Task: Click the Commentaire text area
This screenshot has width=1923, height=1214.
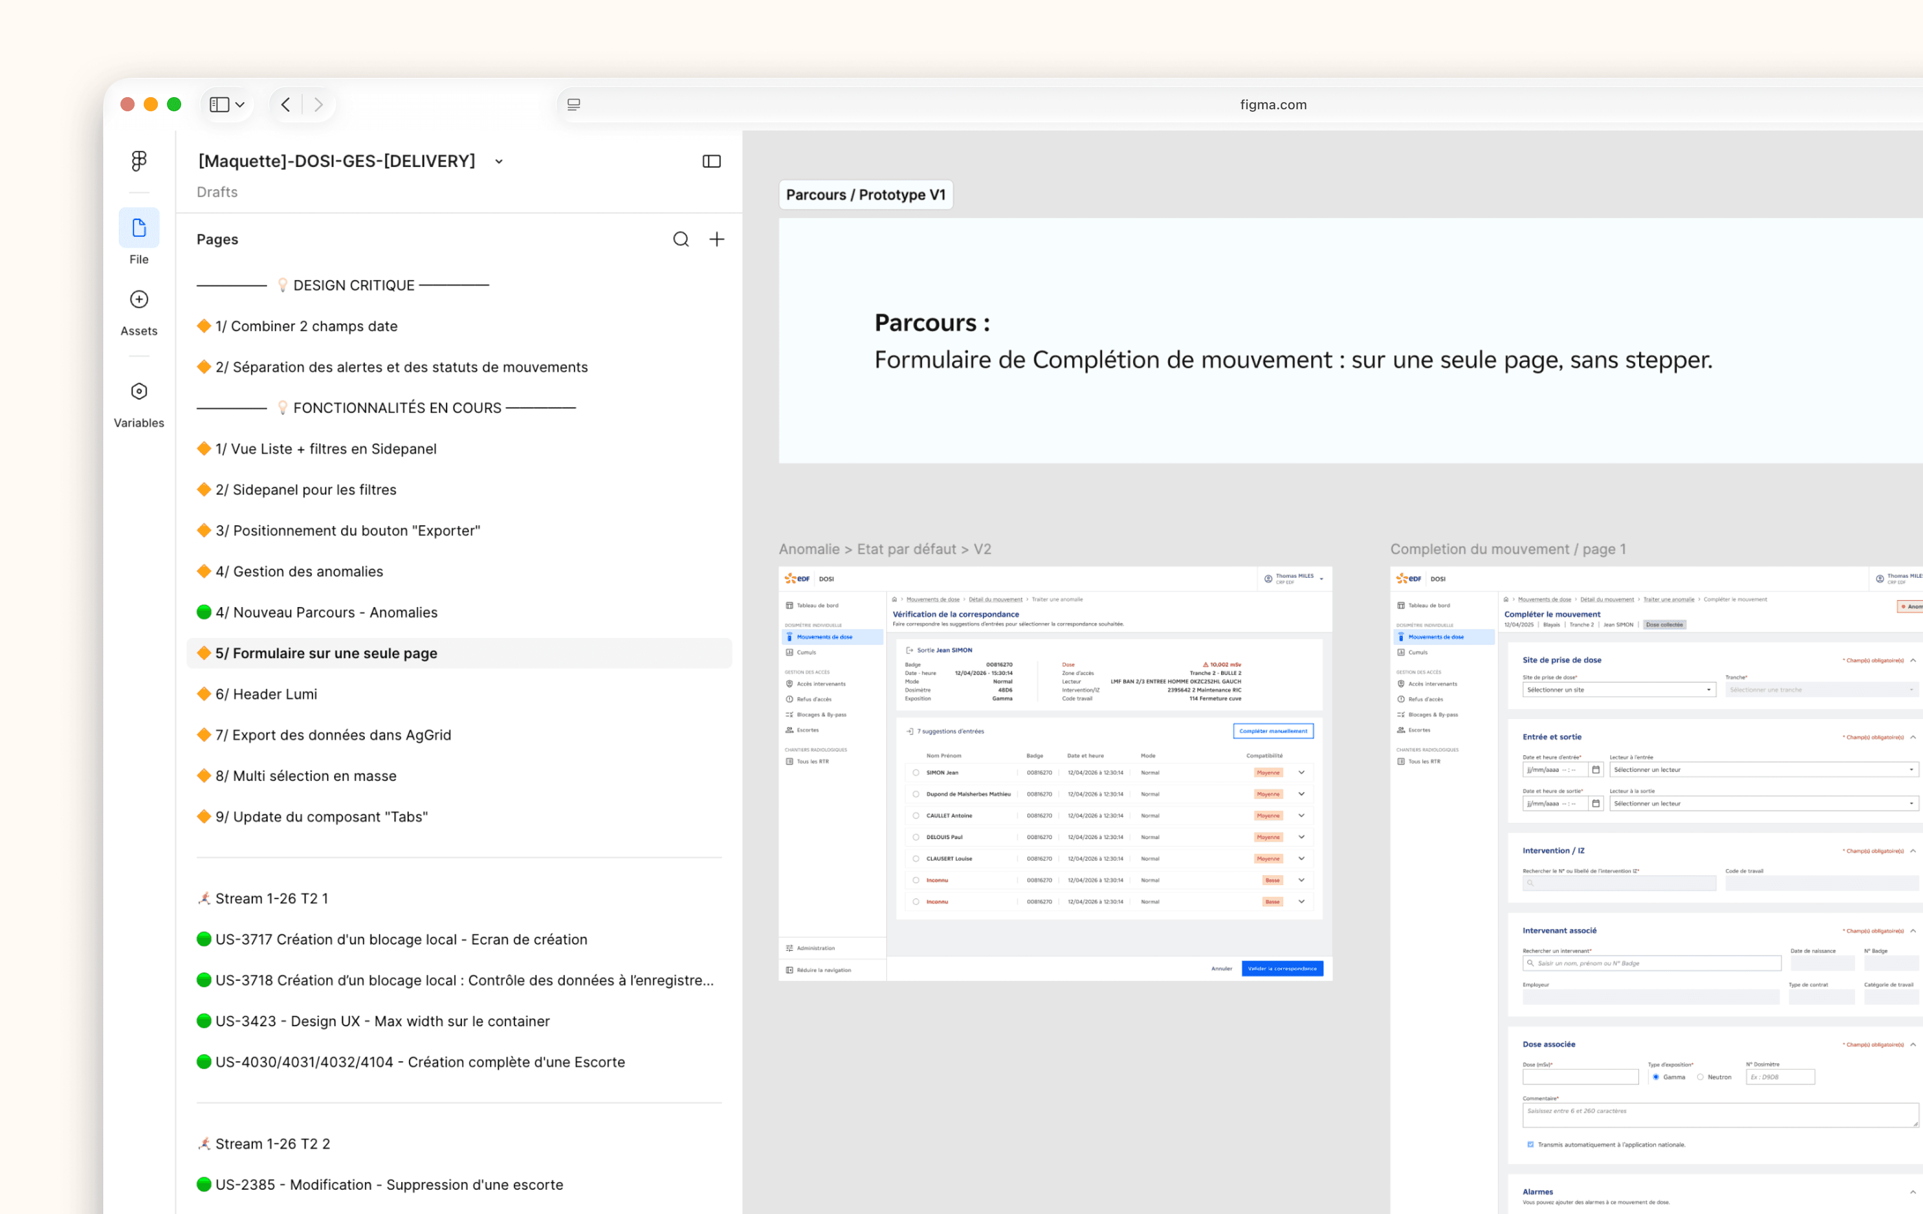Action: point(1720,1115)
